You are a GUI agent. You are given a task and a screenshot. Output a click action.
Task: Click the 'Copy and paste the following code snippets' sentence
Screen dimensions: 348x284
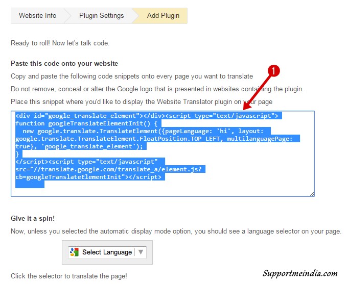coord(132,76)
